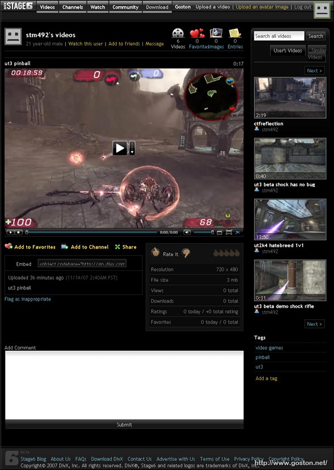Click the Add to Favorites heart icon
This screenshot has width=334, height=470.
[8, 246]
